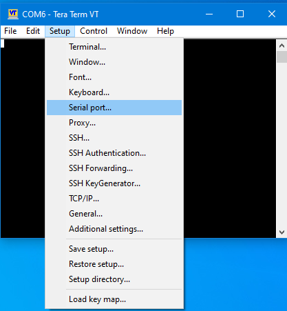This screenshot has height=311, width=287.
Task: Click the scrollbar down arrow
Action: coord(281,232)
